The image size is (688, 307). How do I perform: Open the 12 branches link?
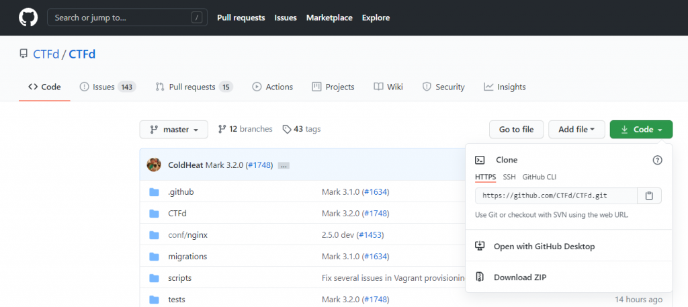pyautogui.click(x=245, y=129)
